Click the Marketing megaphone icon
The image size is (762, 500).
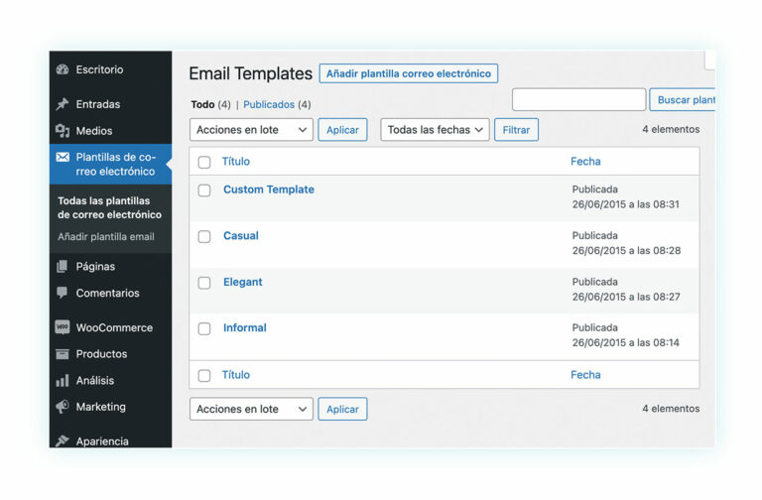pos(63,407)
